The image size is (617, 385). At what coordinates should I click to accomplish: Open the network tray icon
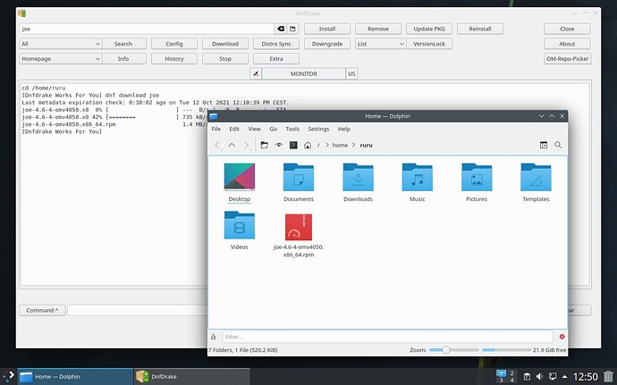pos(553,376)
